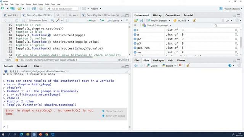Expand the p2 object entry
The width and height of the screenshot is (244, 137).
[135, 39]
